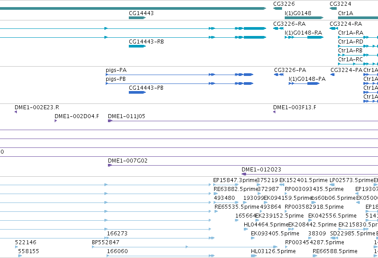Select EST 193099
Screen dimensions: 378x258
[x=245, y=202]
